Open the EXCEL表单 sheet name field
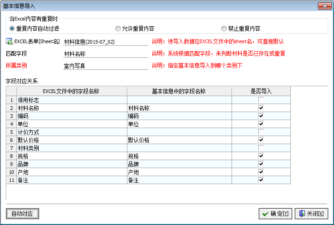 click(106, 42)
